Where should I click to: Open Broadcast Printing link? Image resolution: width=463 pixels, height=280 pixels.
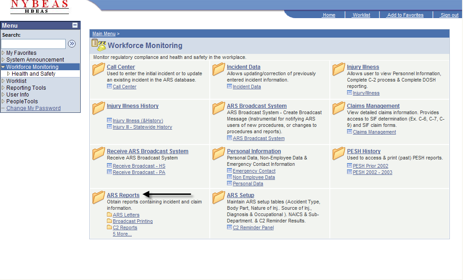pos(133,221)
